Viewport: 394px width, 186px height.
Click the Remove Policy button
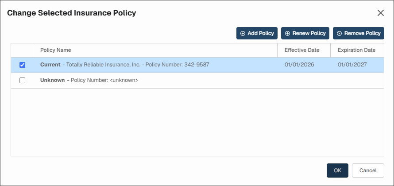click(x=358, y=33)
